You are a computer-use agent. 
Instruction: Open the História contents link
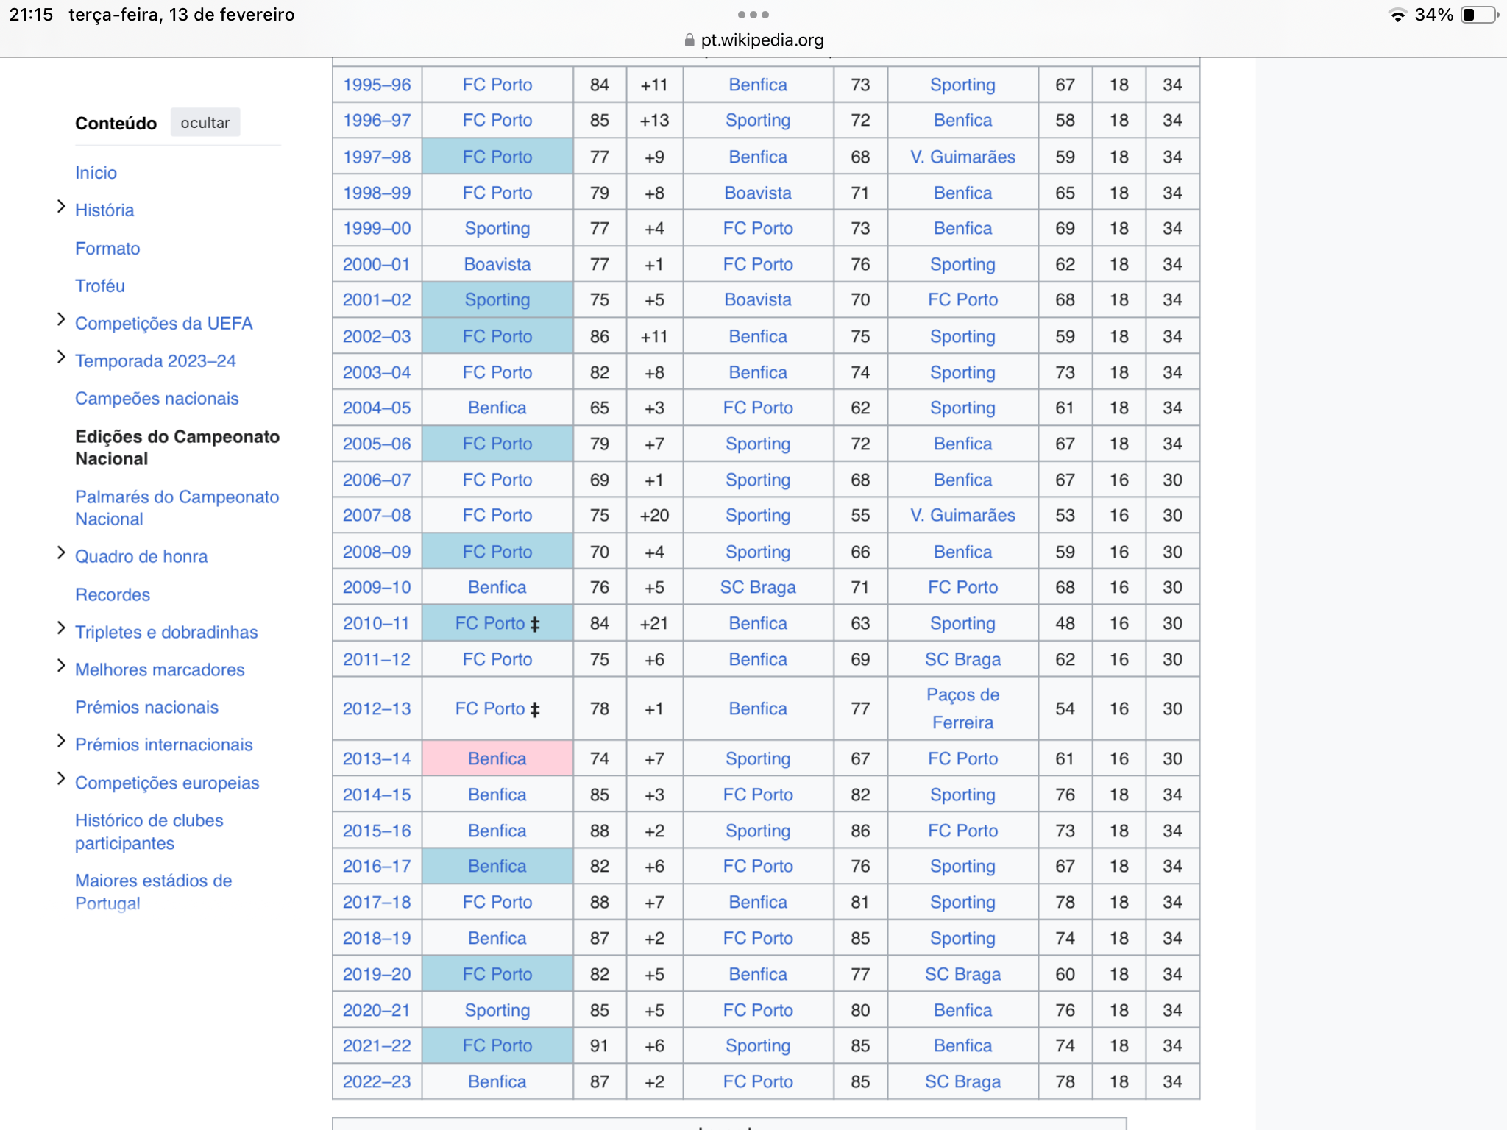(x=104, y=210)
